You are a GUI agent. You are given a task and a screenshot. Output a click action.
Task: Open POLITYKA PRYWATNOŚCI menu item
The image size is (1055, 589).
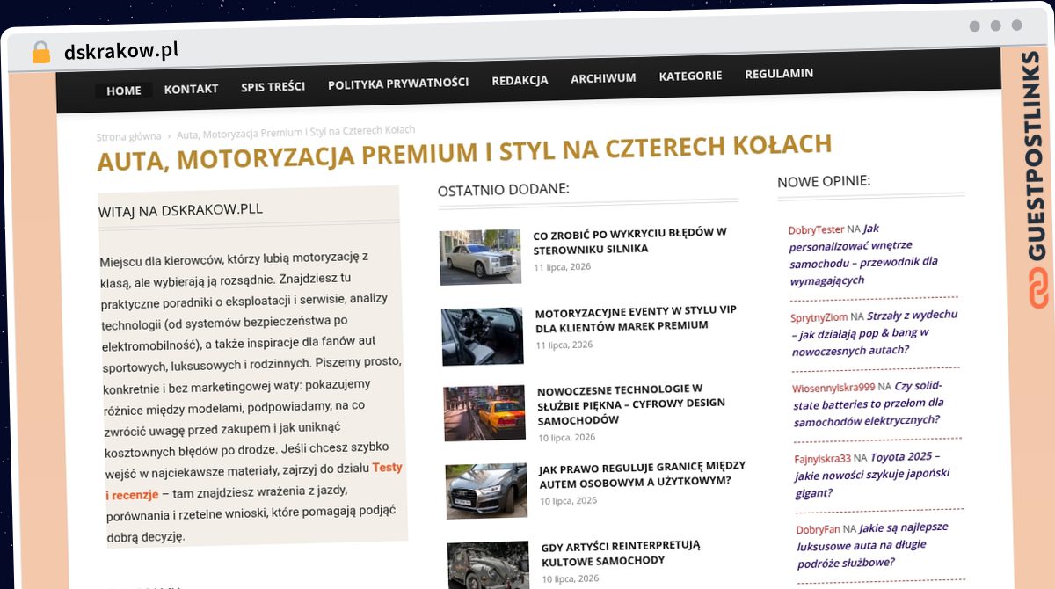point(398,84)
